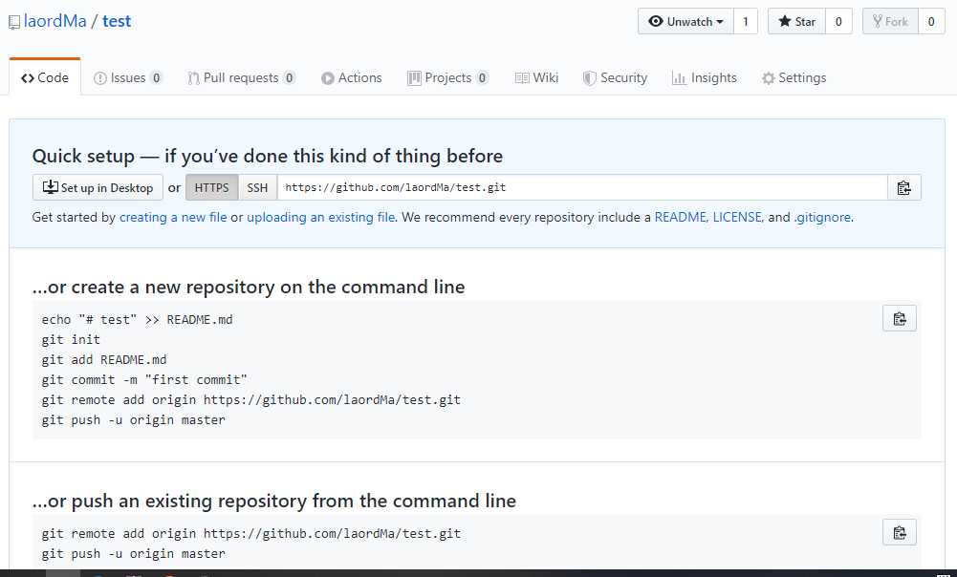Click the eye icon in the Unwatch button
This screenshot has height=577, width=957.
tap(656, 21)
